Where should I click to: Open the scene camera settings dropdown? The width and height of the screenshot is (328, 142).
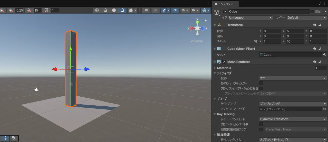pos(195,10)
